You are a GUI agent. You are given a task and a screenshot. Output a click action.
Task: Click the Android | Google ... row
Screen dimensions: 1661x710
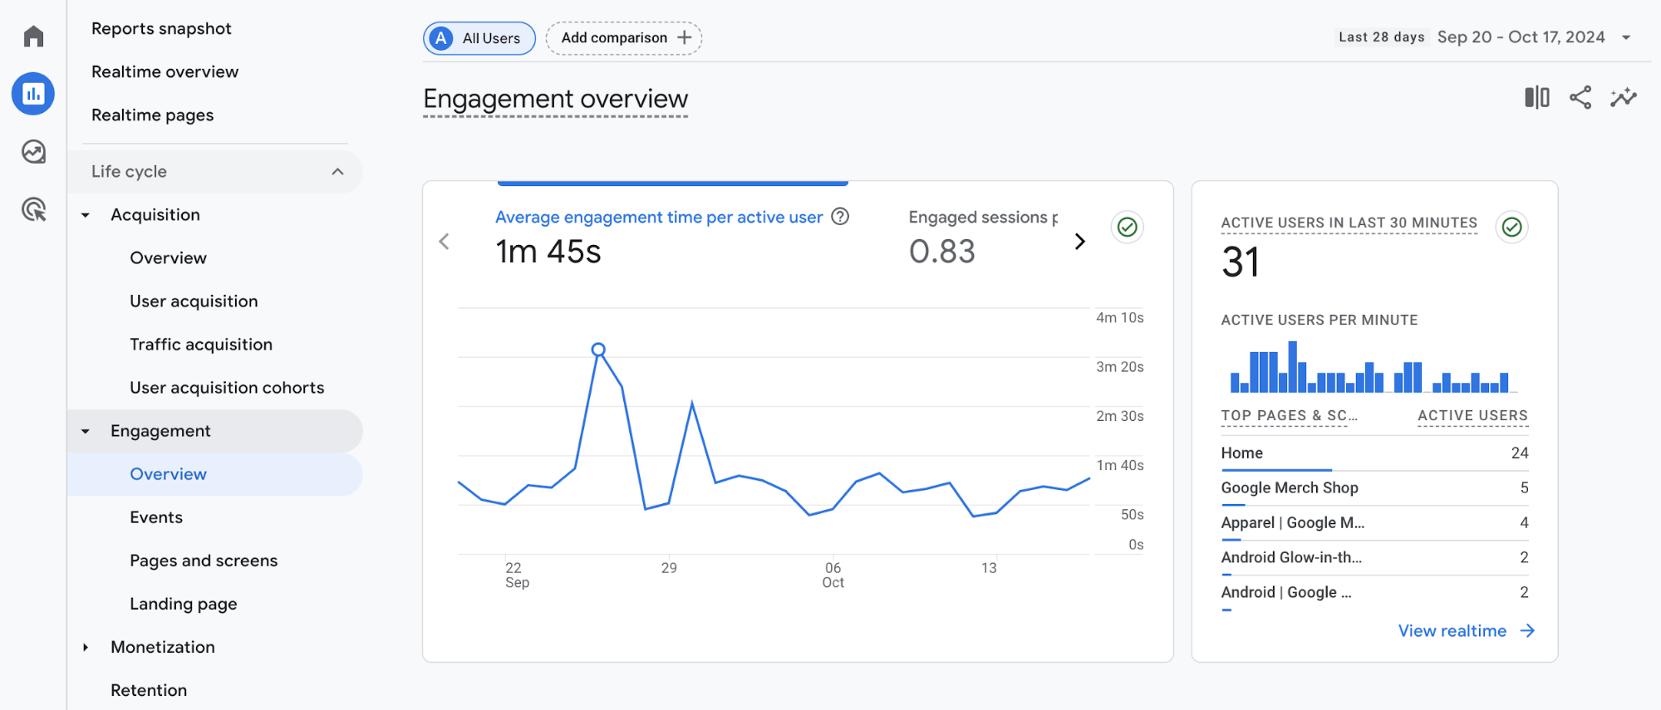[1374, 593]
